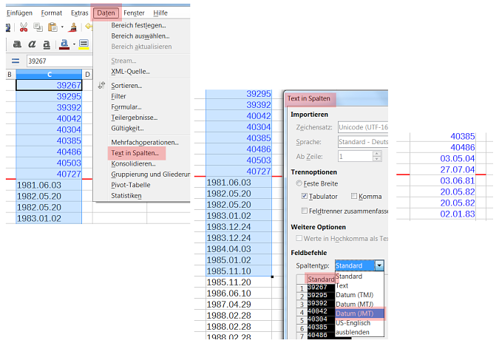Click the Undo arrow icon
Image resolution: width=499 pixels, height=346 pixels.
coord(89,27)
